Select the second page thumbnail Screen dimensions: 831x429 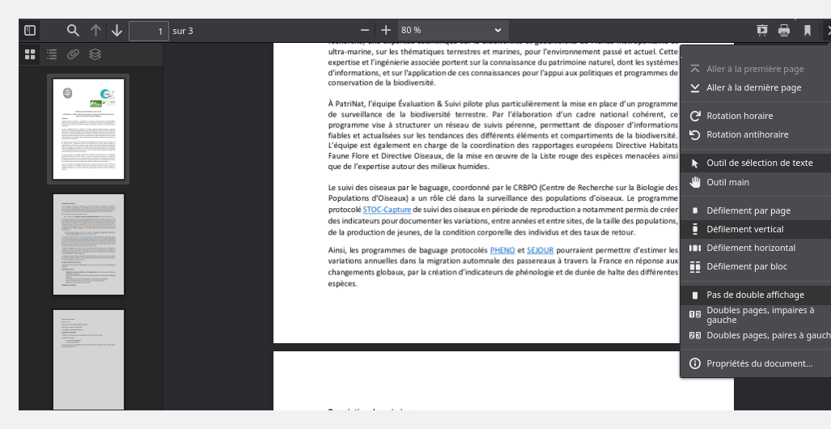(x=88, y=245)
